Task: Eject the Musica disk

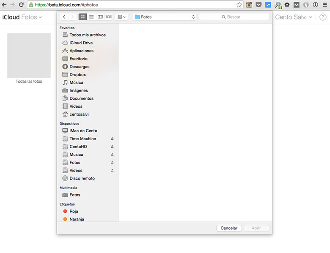Action: click(112, 155)
